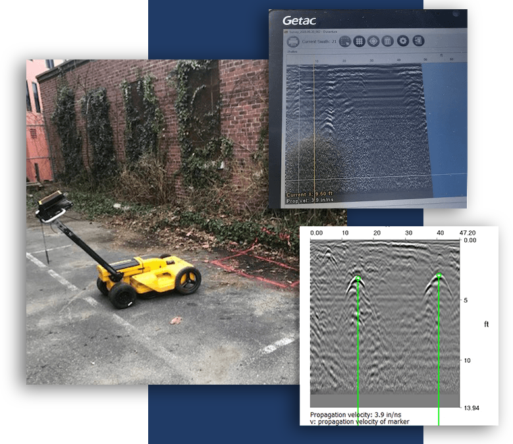Click the Getac radargram display area
513x444 pixels.
pyautogui.click(x=358, y=131)
